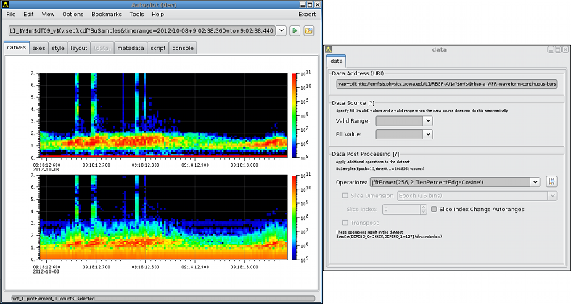The height and width of the screenshot is (304, 571).
Task: Check the Transpose option
Action: [345, 223]
